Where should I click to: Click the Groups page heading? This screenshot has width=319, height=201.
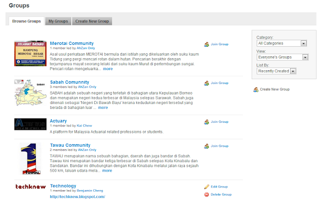tap(19, 5)
